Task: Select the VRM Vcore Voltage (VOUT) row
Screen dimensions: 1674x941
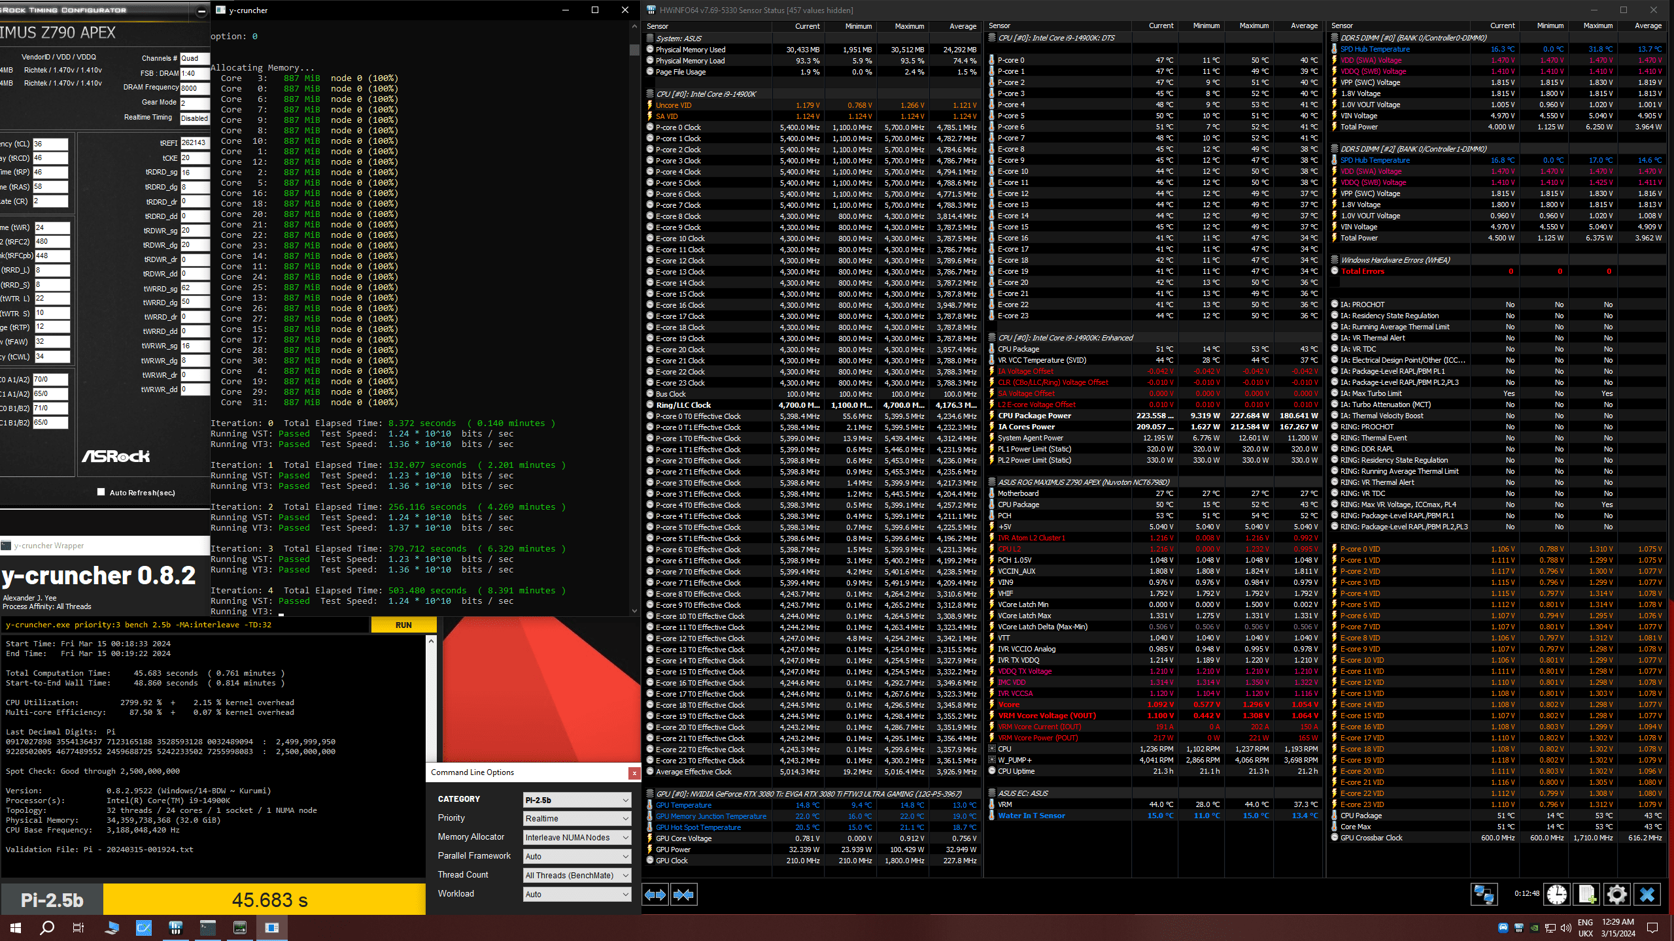Action: point(1154,716)
